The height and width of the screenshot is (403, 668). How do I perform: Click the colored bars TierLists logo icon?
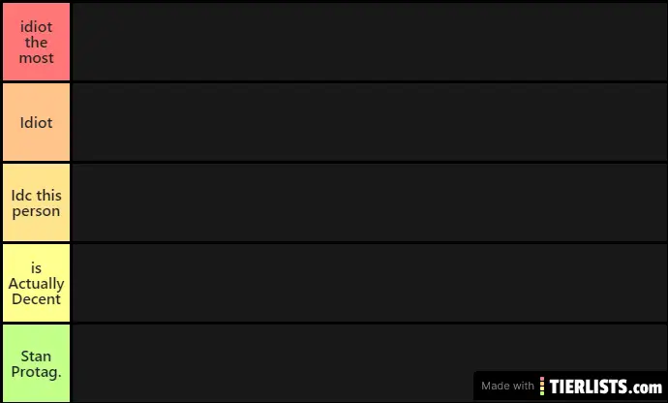pyautogui.click(x=542, y=386)
